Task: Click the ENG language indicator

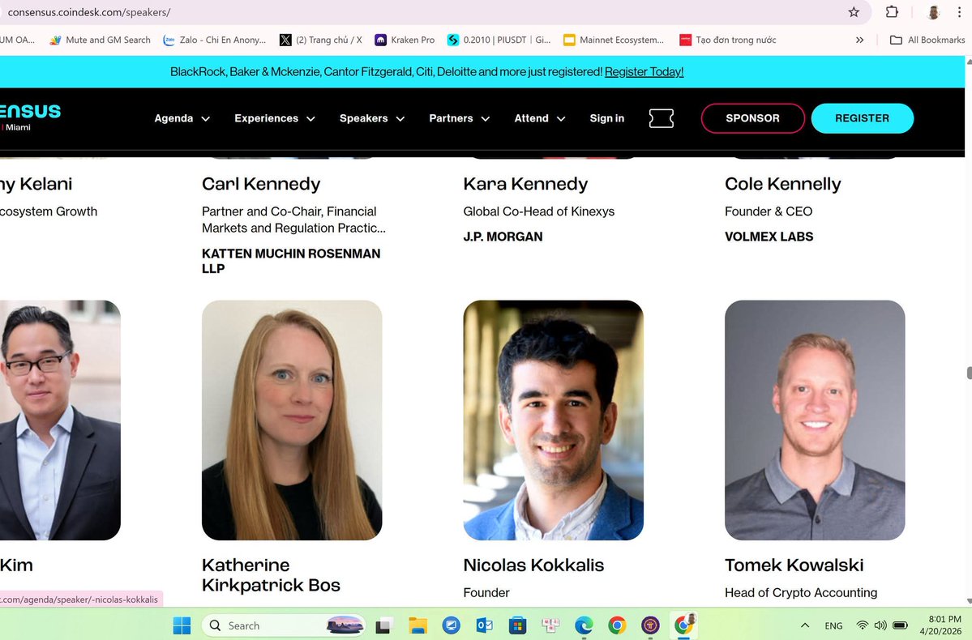Action: pyautogui.click(x=833, y=625)
